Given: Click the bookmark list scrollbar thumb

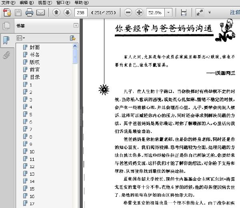Looking at the screenshot, I should (x=75, y=57).
